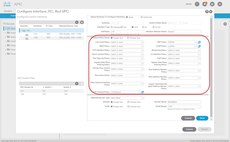Choose Individual interface type
The image size is (230, 142).
(x=112, y=27)
